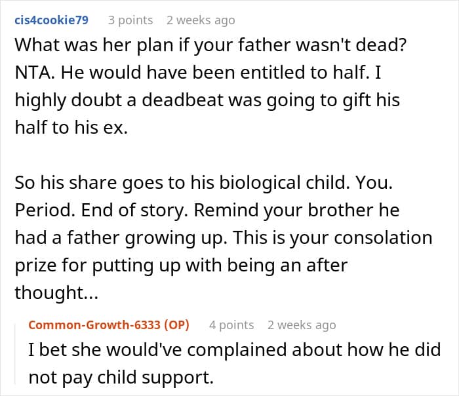
Task: Click the word 'NTA' in the comment
Action: tap(34, 72)
